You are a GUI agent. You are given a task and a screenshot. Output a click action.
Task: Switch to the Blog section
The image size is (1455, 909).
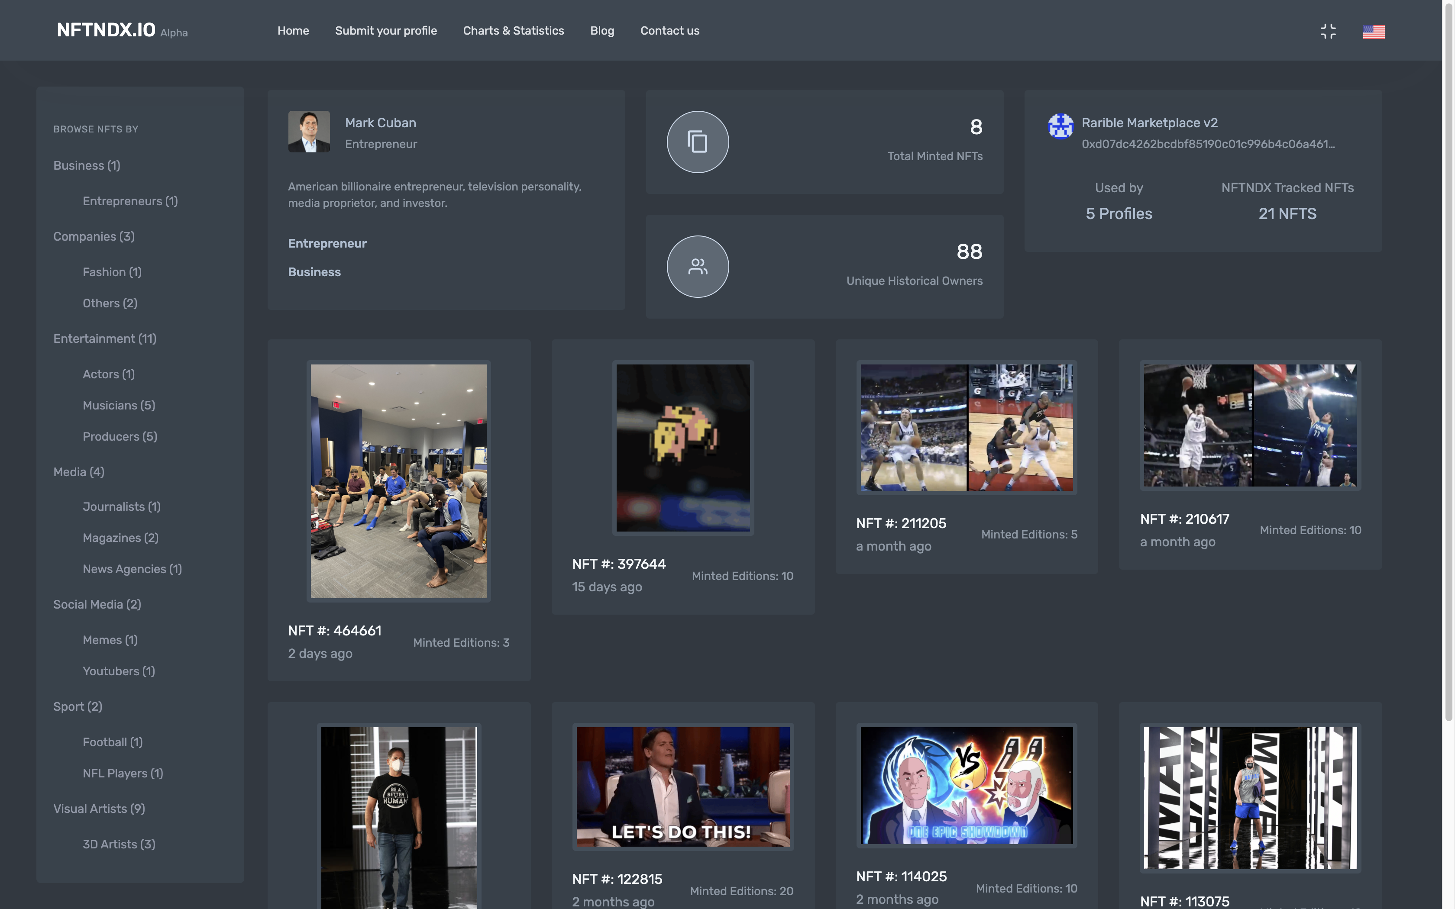pyautogui.click(x=602, y=31)
